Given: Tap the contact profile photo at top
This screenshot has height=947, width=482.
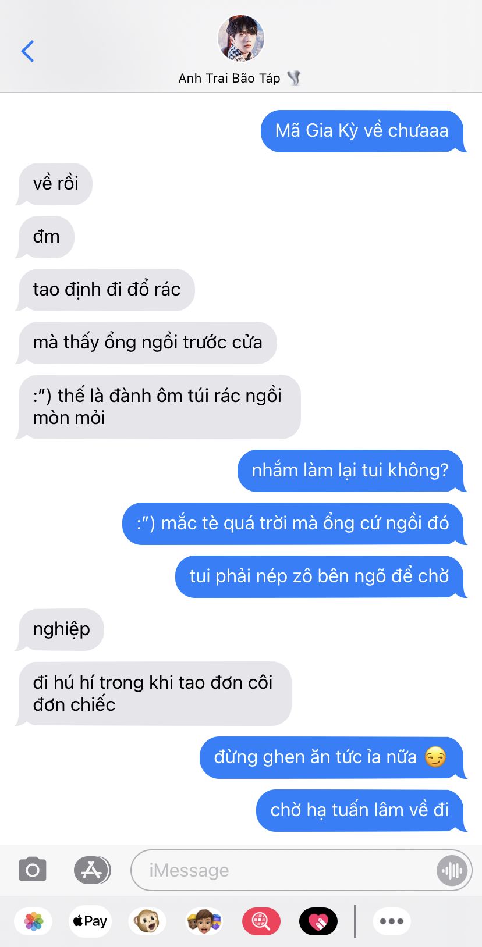Looking at the screenshot, I should 240,38.
